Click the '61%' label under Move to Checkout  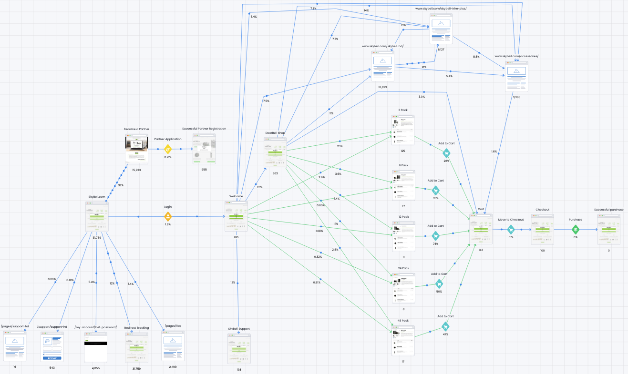511,237
